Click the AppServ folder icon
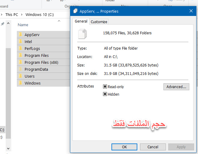Screen dimensions: 198x154 click(20, 35)
